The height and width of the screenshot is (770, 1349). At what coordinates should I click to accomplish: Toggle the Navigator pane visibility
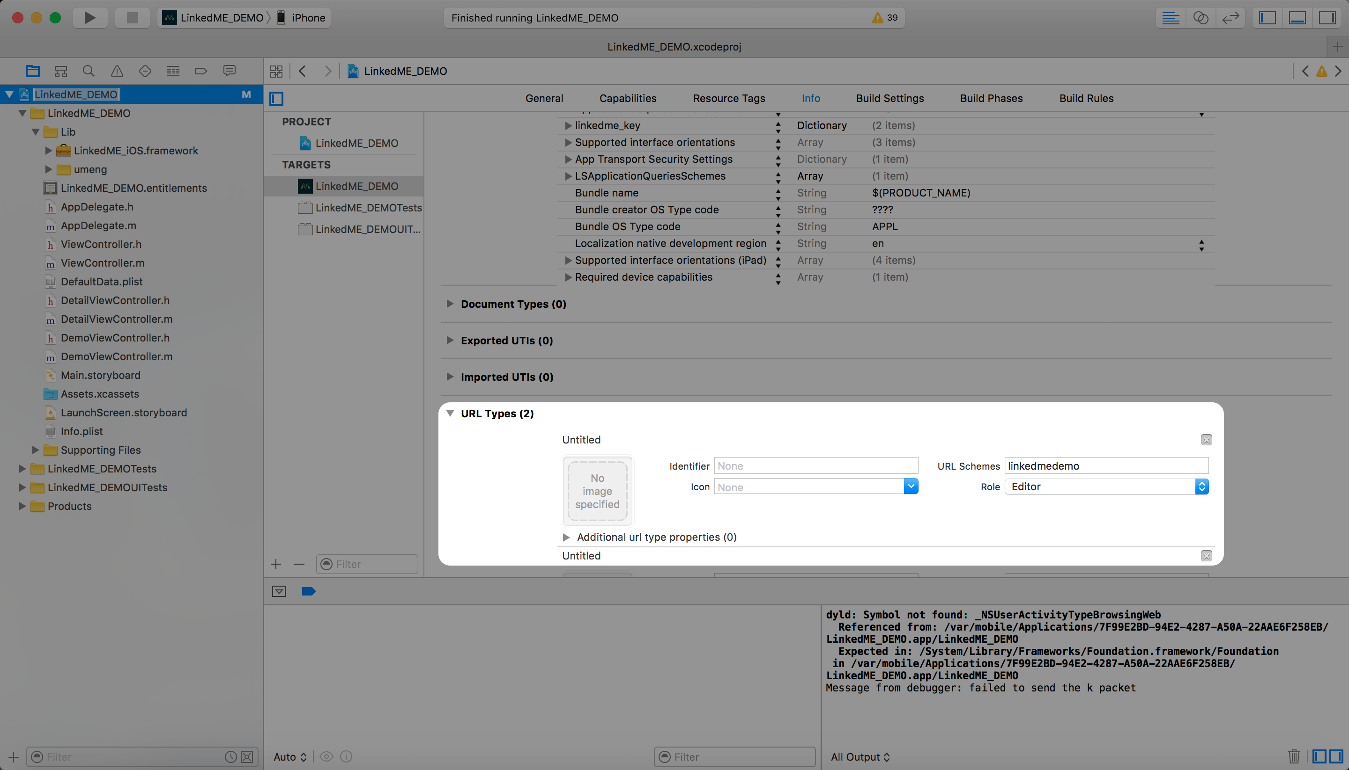[1267, 17]
